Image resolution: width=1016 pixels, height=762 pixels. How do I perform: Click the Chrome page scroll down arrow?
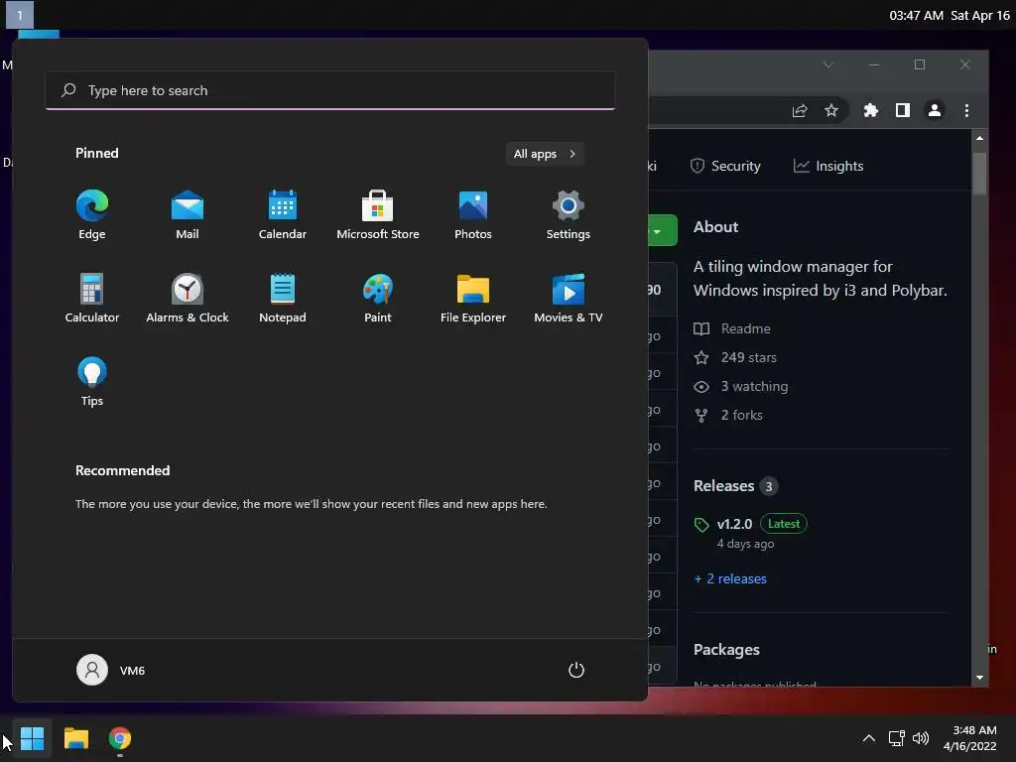coord(979,678)
